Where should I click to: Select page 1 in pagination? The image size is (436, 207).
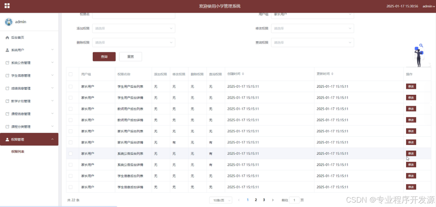pos(248,200)
